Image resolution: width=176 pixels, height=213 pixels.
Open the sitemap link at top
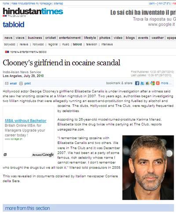point(59,4)
